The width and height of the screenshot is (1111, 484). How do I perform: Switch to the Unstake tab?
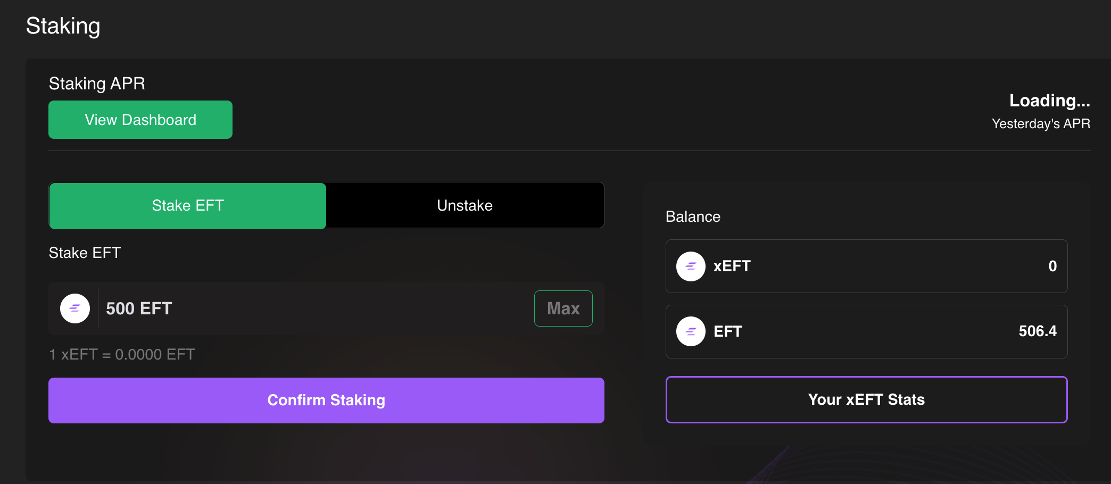[465, 206]
